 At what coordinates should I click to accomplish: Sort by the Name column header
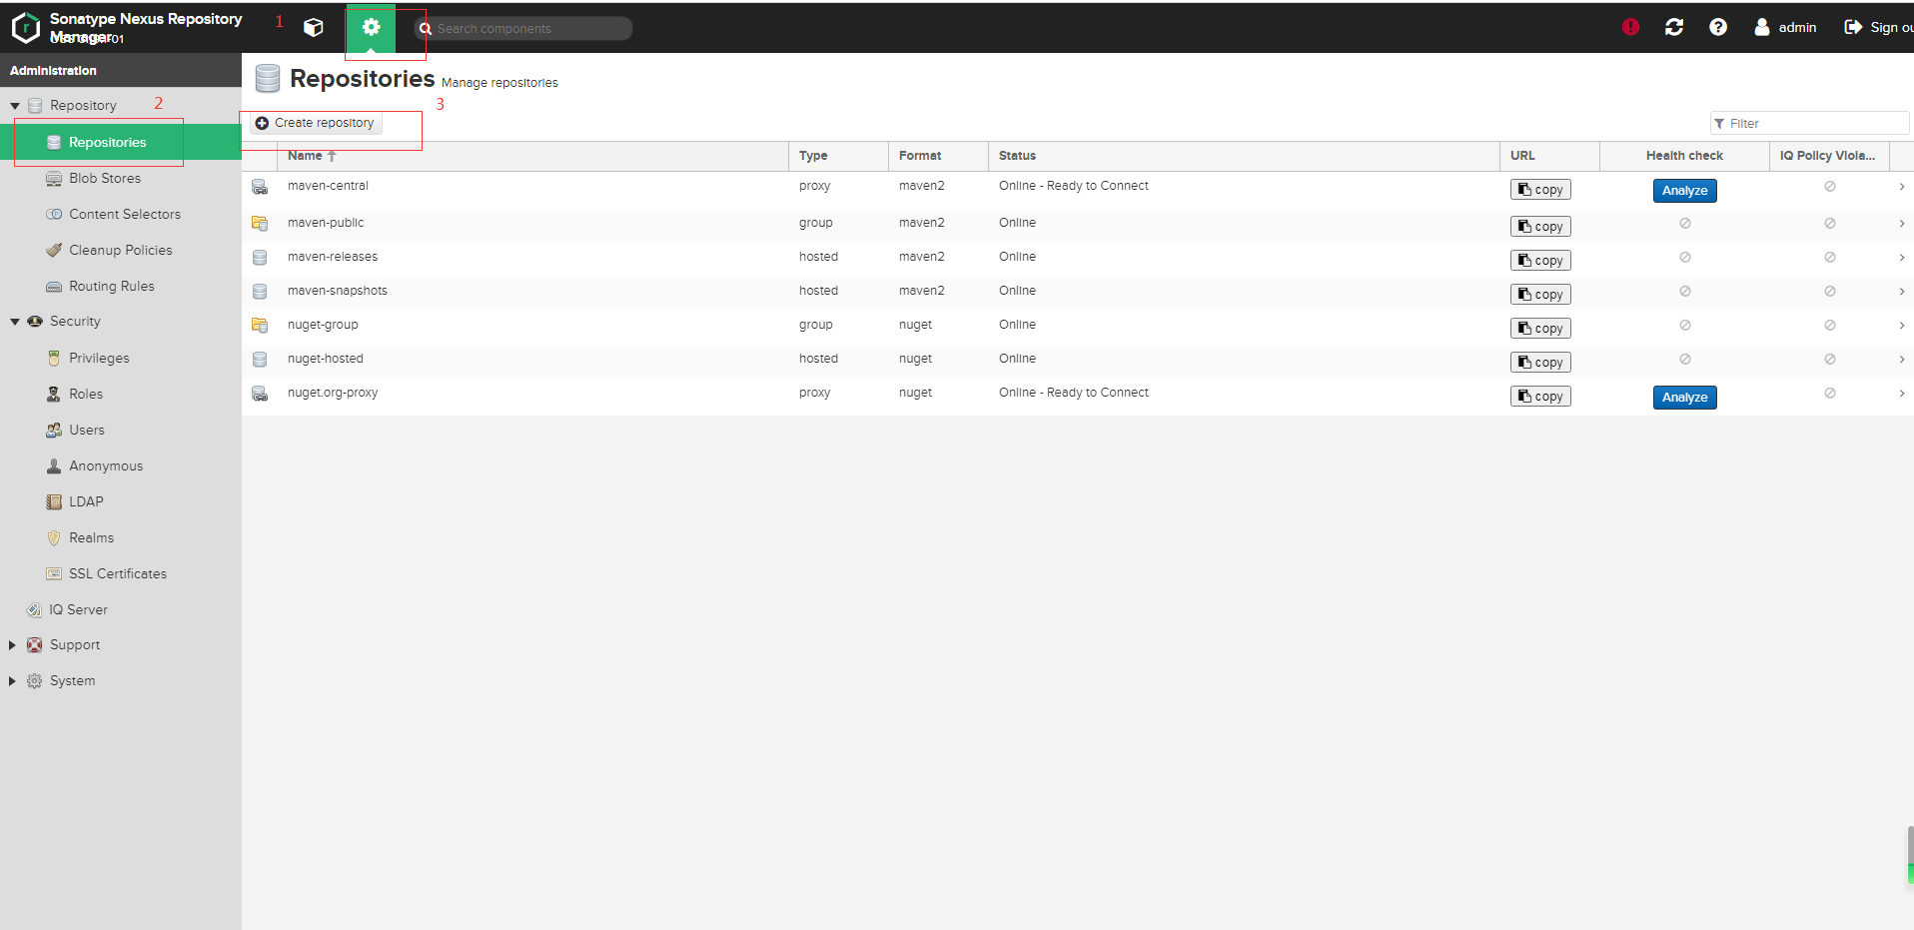[531, 156]
